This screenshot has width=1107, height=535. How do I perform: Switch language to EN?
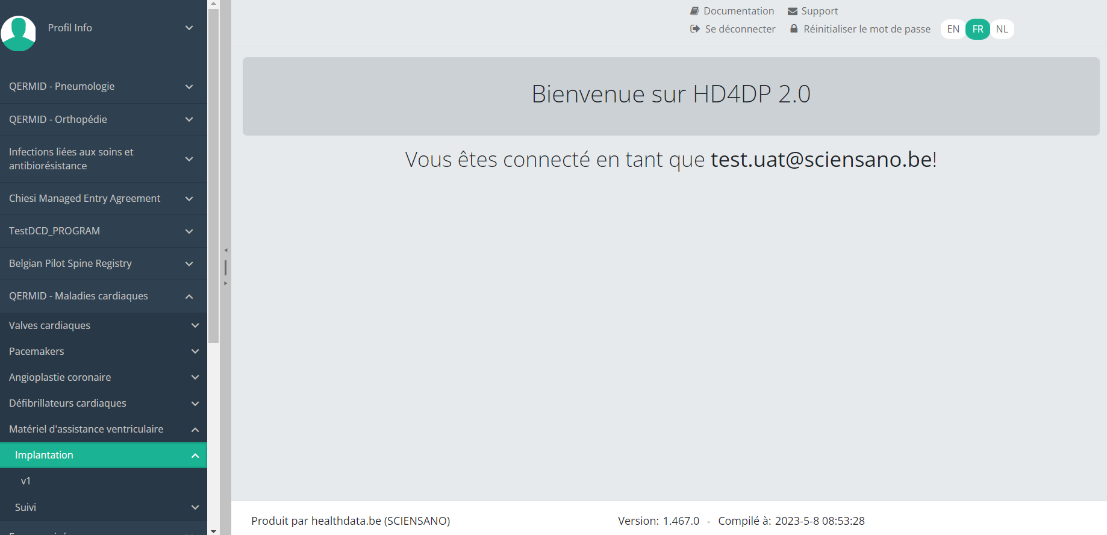click(x=953, y=29)
